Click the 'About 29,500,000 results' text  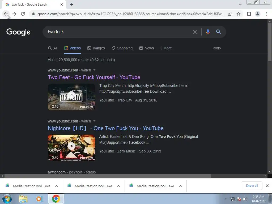pos(81,60)
